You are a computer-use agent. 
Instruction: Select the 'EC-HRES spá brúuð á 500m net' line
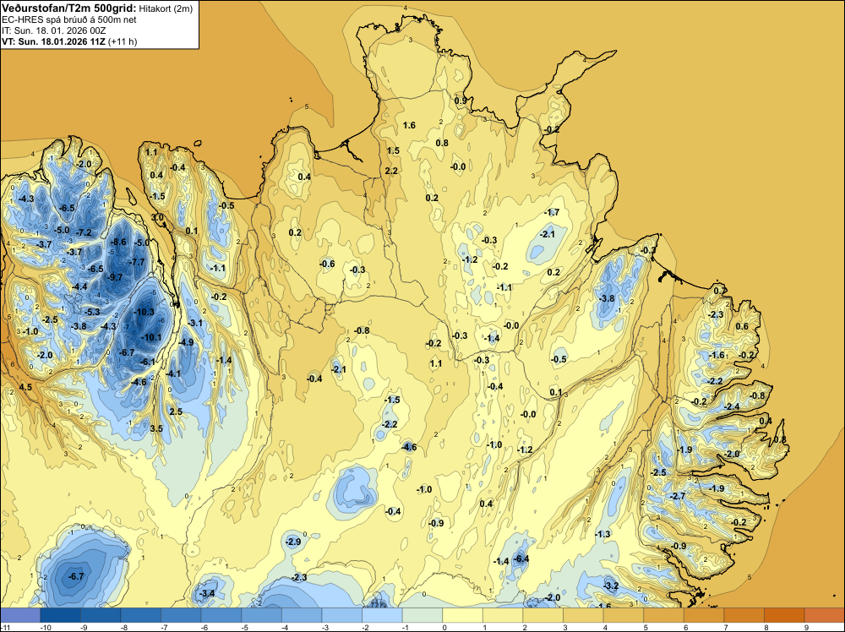click(x=69, y=20)
